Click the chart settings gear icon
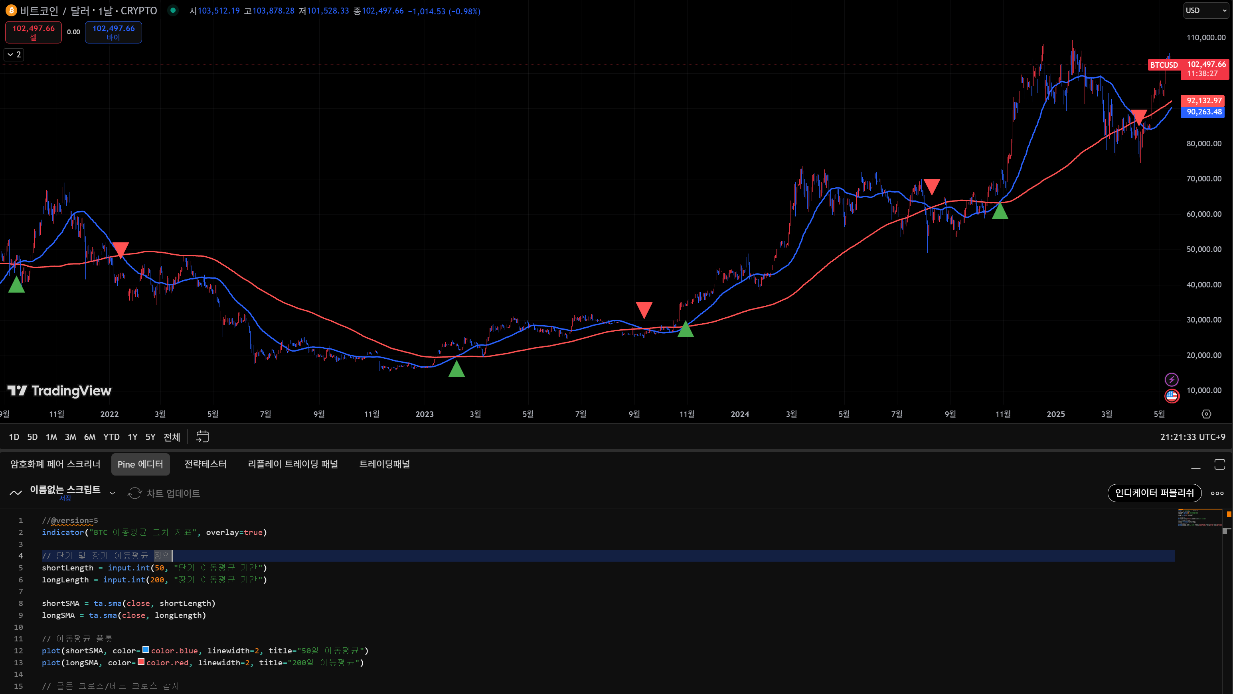Screen dimensions: 1233x694 pyautogui.click(x=1206, y=414)
